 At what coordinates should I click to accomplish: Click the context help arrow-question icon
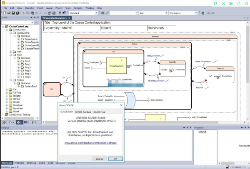pyautogui.click(x=64, y=13)
